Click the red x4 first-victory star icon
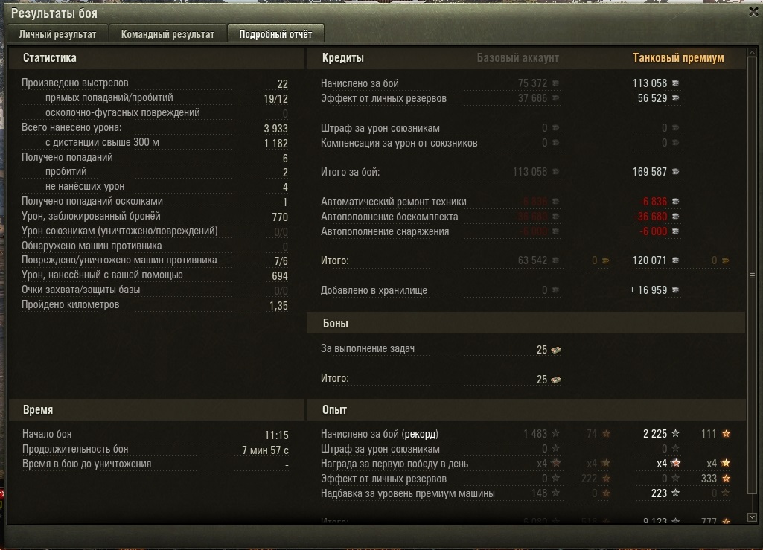Screen dimensions: 763x550 click(x=675, y=463)
